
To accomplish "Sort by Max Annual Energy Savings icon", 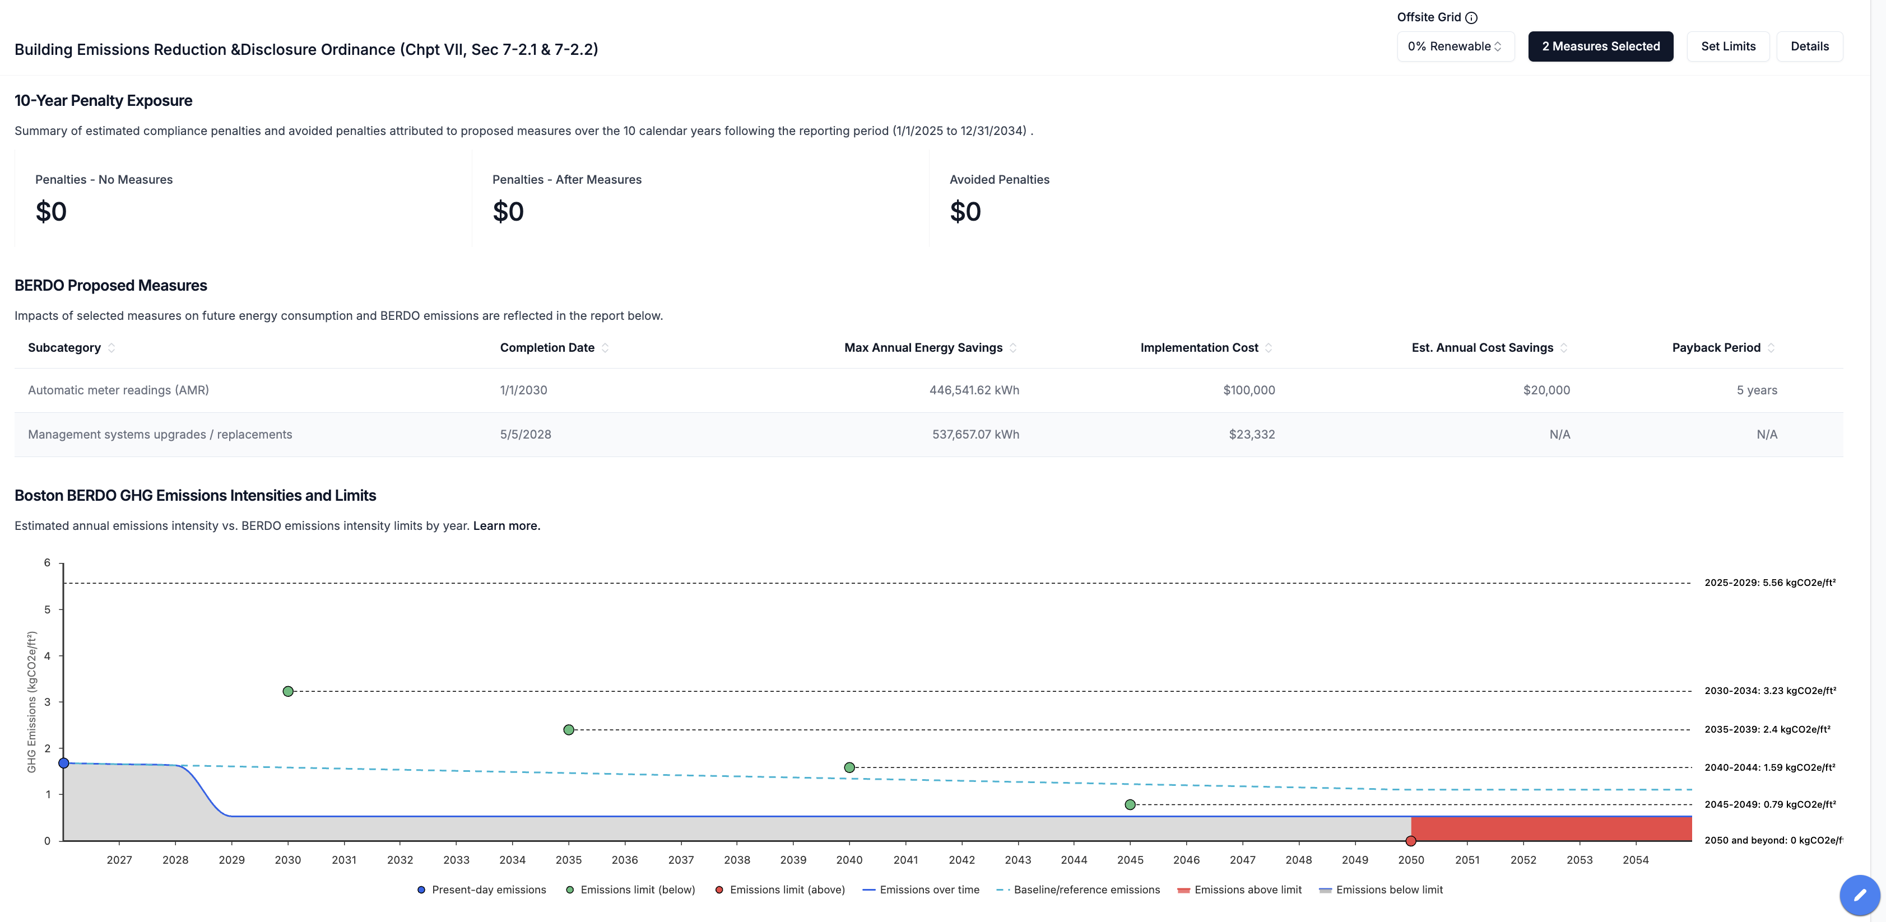I will (1012, 348).
